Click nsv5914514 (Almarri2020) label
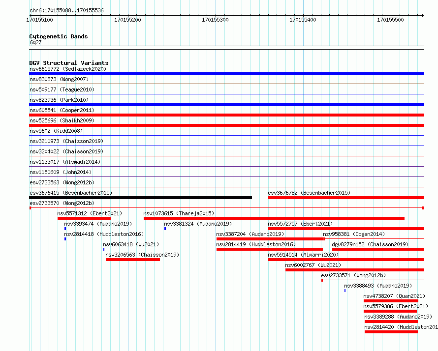The image size is (438, 351). coord(303,255)
